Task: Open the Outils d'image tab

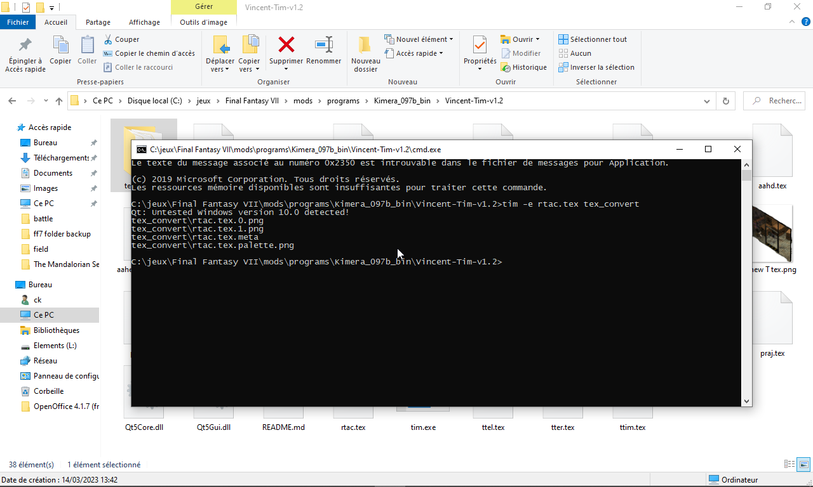Action: click(203, 22)
